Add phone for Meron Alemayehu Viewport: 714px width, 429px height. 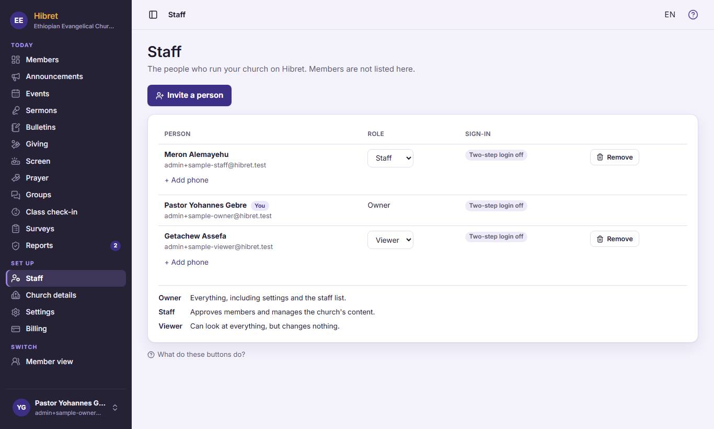(187, 180)
